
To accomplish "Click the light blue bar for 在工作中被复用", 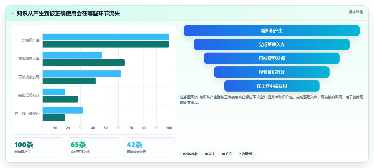I will tap(63, 110).
